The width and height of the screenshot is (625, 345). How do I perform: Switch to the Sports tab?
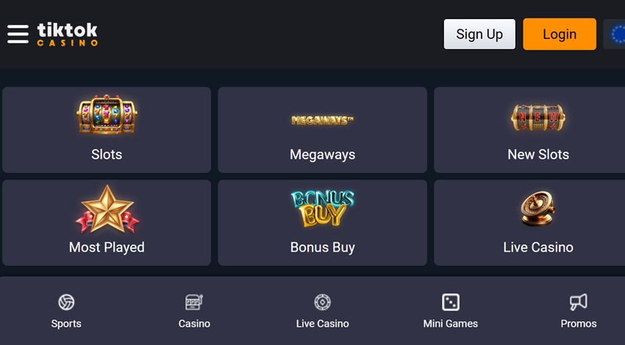pyautogui.click(x=66, y=311)
